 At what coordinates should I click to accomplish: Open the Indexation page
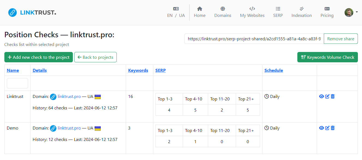pyautogui.click(x=301, y=12)
